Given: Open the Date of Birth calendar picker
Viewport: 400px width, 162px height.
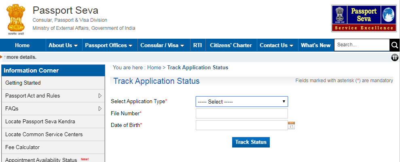Looking at the screenshot, I should pos(291,125).
